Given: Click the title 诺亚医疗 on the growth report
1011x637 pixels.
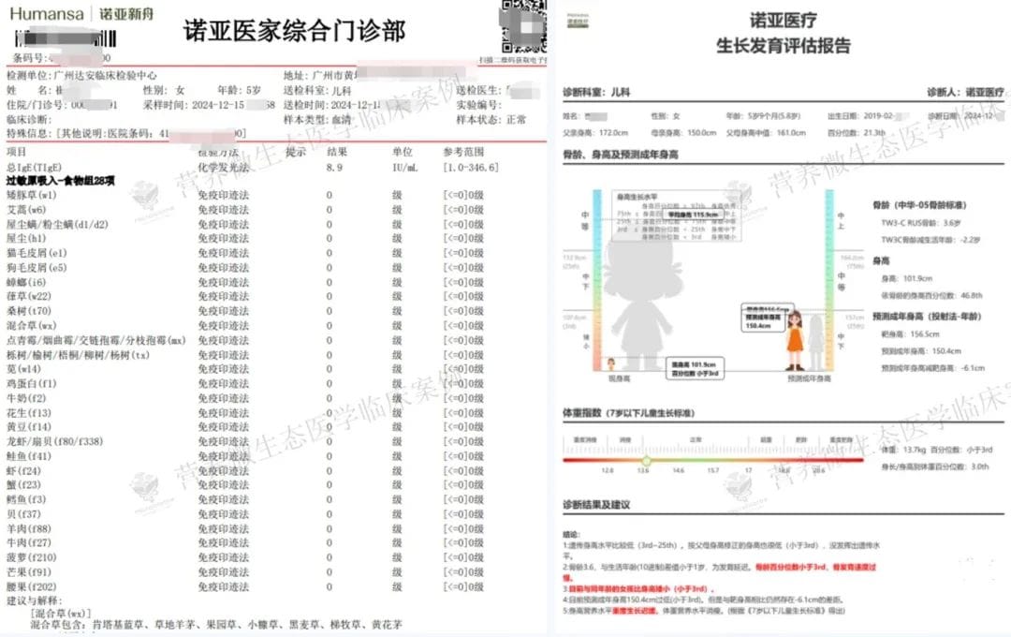Looking at the screenshot, I should 783,21.
